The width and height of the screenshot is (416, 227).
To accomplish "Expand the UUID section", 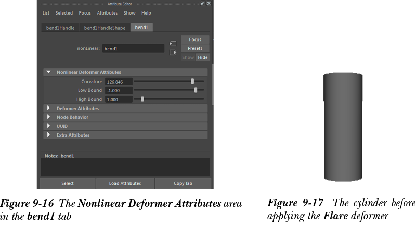I will pos(48,126).
